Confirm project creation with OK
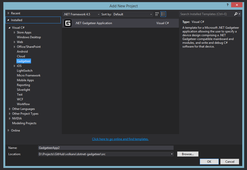Viewport: 247px width, 170px height. point(209,161)
